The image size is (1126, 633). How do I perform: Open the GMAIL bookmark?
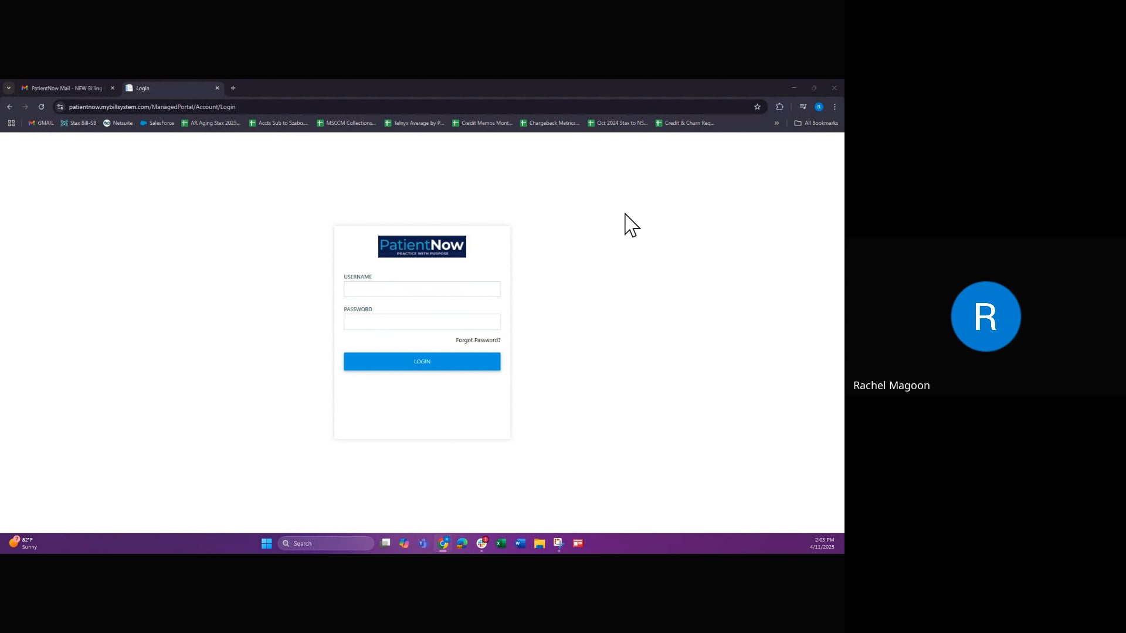pyautogui.click(x=40, y=123)
